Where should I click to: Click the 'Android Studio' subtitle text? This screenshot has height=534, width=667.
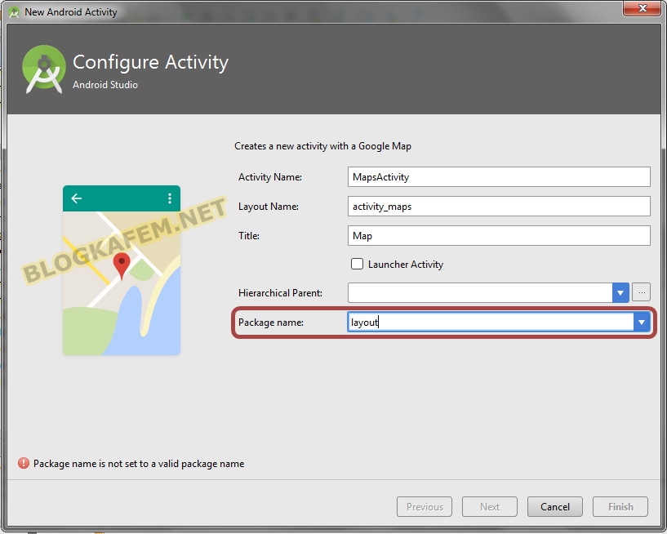105,85
